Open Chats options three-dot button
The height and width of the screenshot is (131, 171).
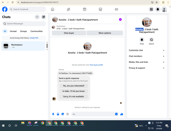point(37,17)
